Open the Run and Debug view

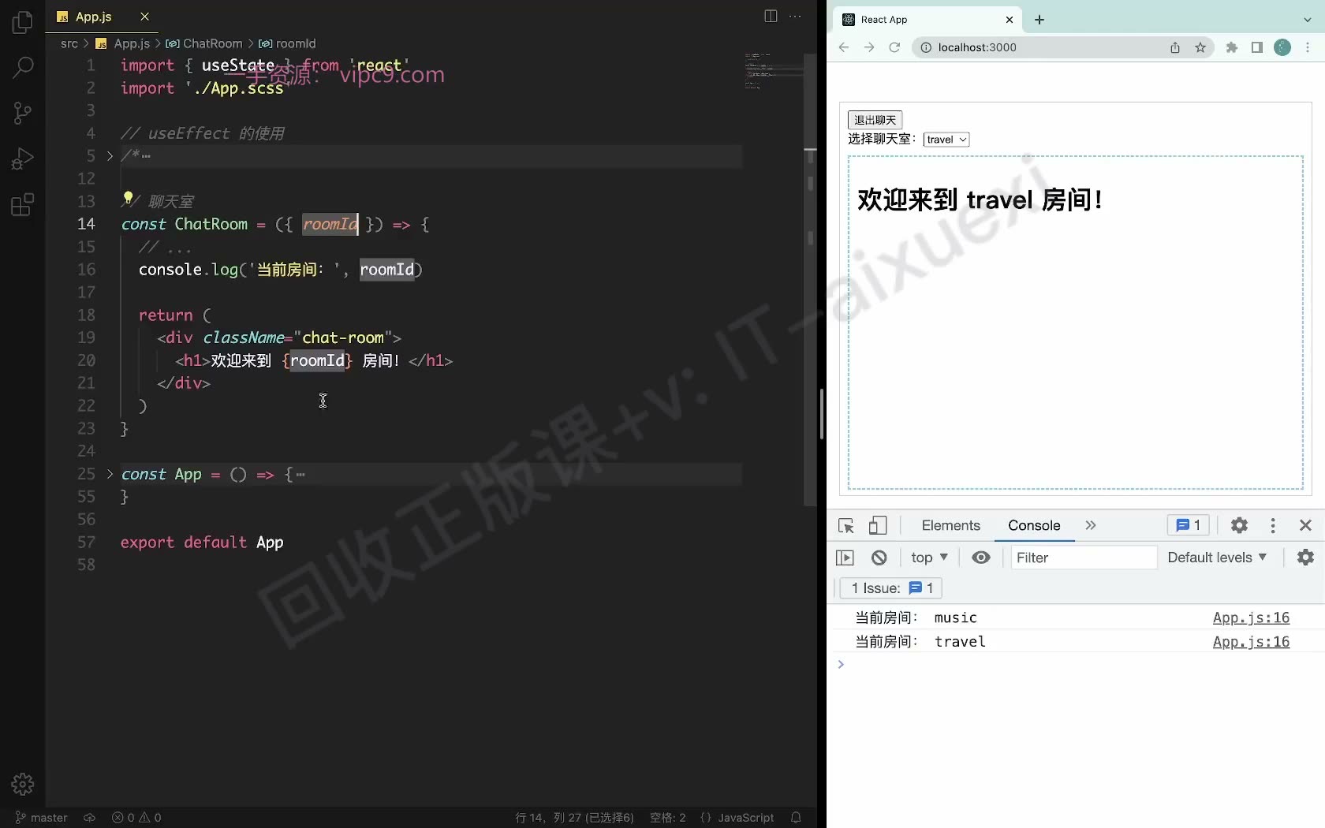pos(23,159)
